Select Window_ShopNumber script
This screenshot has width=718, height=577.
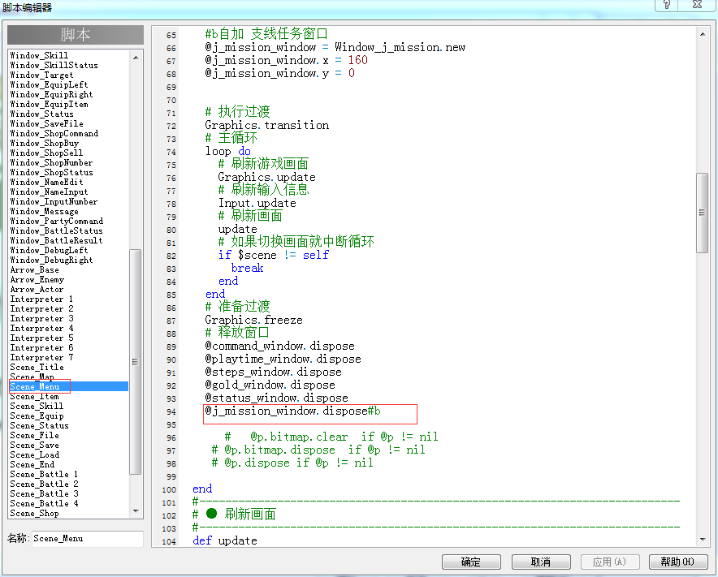pos(51,162)
